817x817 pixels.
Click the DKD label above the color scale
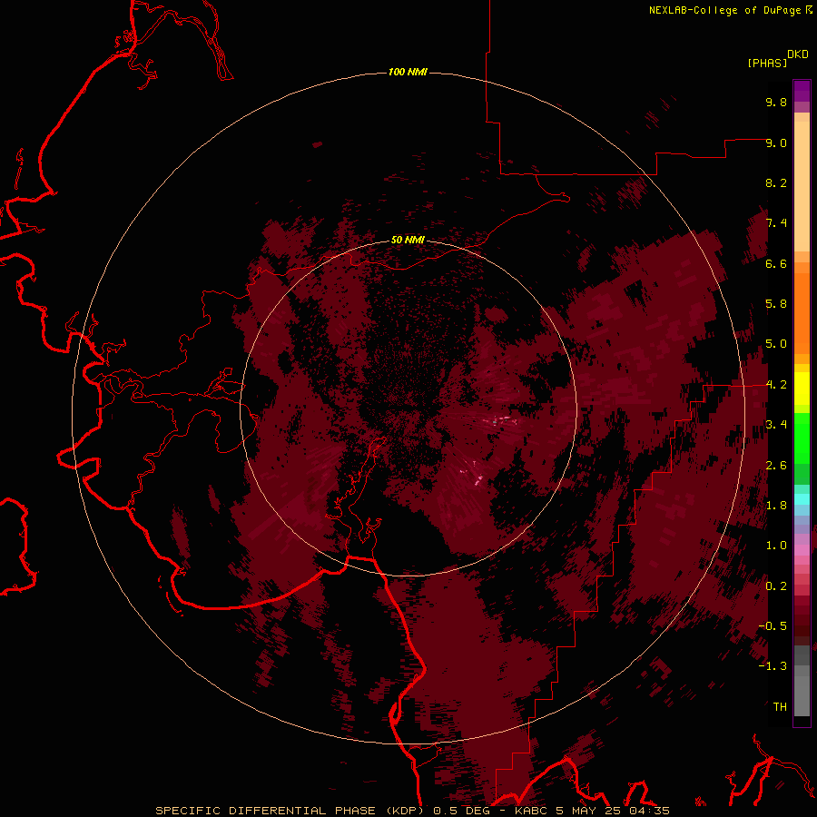pos(798,54)
